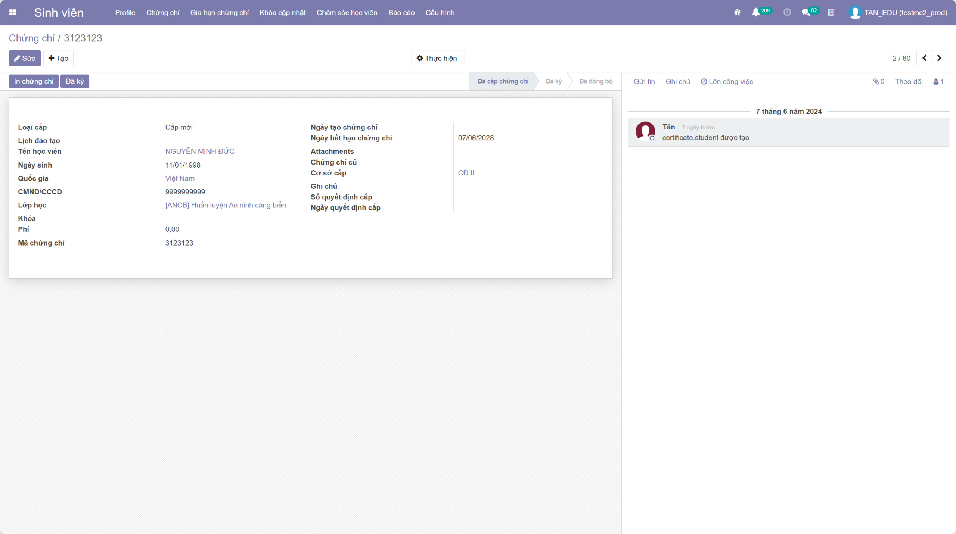Image resolution: width=956 pixels, height=534 pixels.
Task: Open the Chứng chỉ menu item
Action: click(163, 13)
